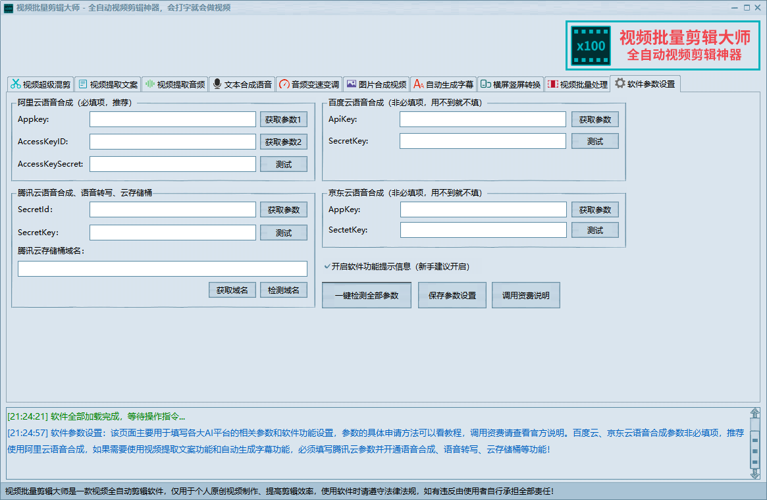
Task: Click the scissors icon for 视频超级混剪
Action: (16, 84)
